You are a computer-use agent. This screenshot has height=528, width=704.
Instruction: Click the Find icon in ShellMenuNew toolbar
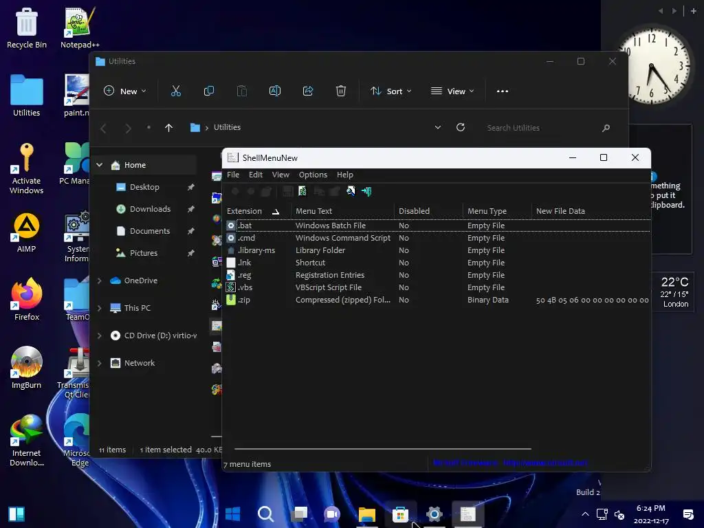(x=351, y=191)
